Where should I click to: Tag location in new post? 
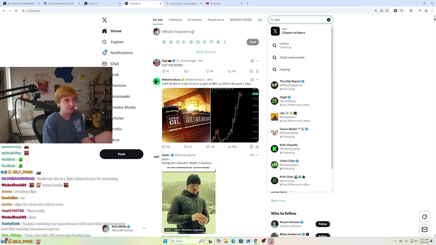(x=205, y=42)
